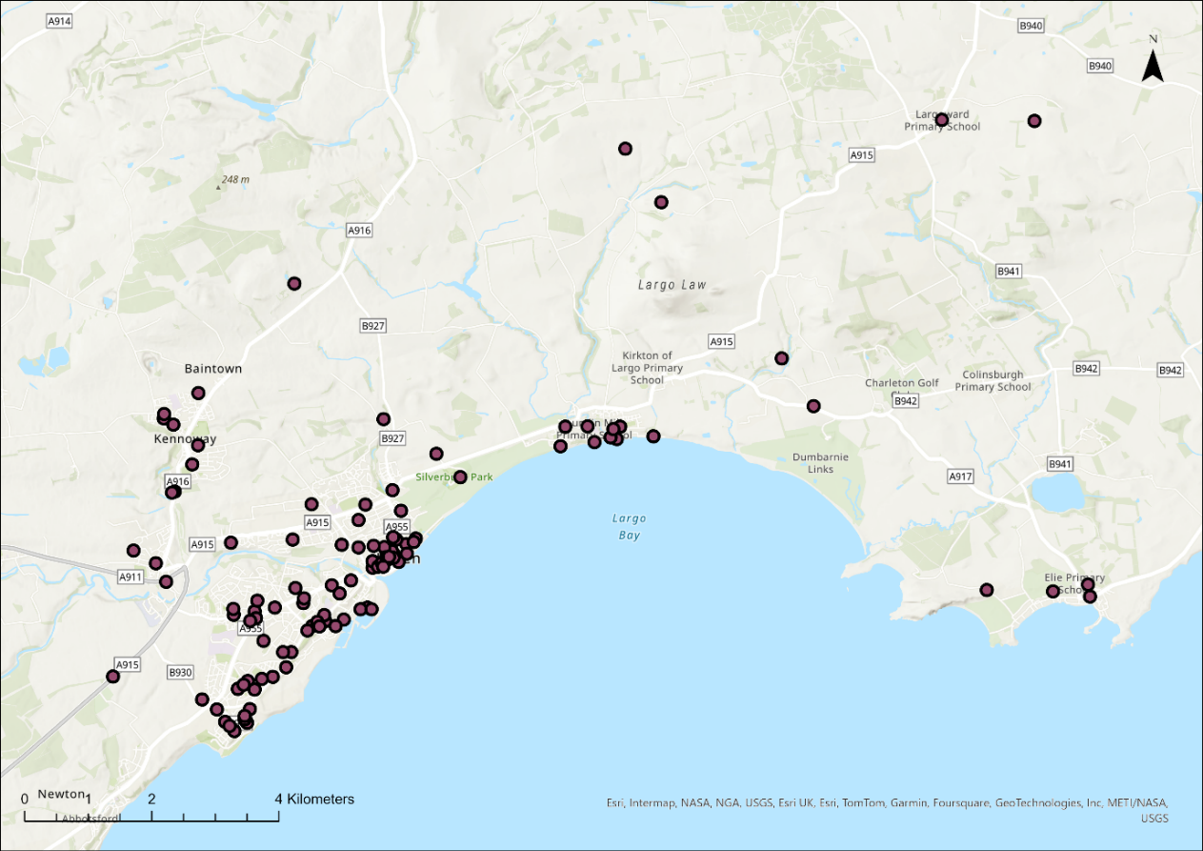
Task: Select the A911 road shield
Action: pos(130,577)
